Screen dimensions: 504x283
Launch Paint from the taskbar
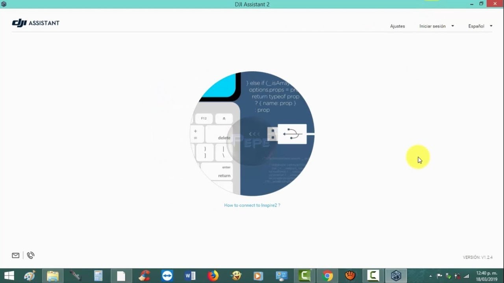30,276
